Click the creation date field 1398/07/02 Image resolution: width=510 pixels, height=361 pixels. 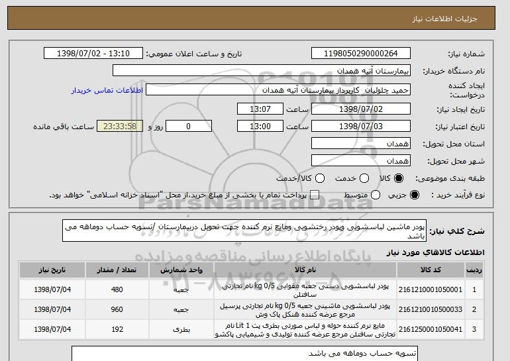click(361, 109)
